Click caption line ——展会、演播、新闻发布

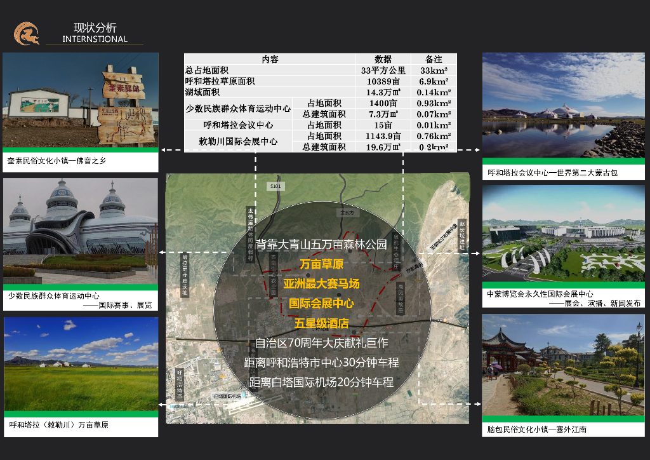pyautogui.click(x=595, y=303)
